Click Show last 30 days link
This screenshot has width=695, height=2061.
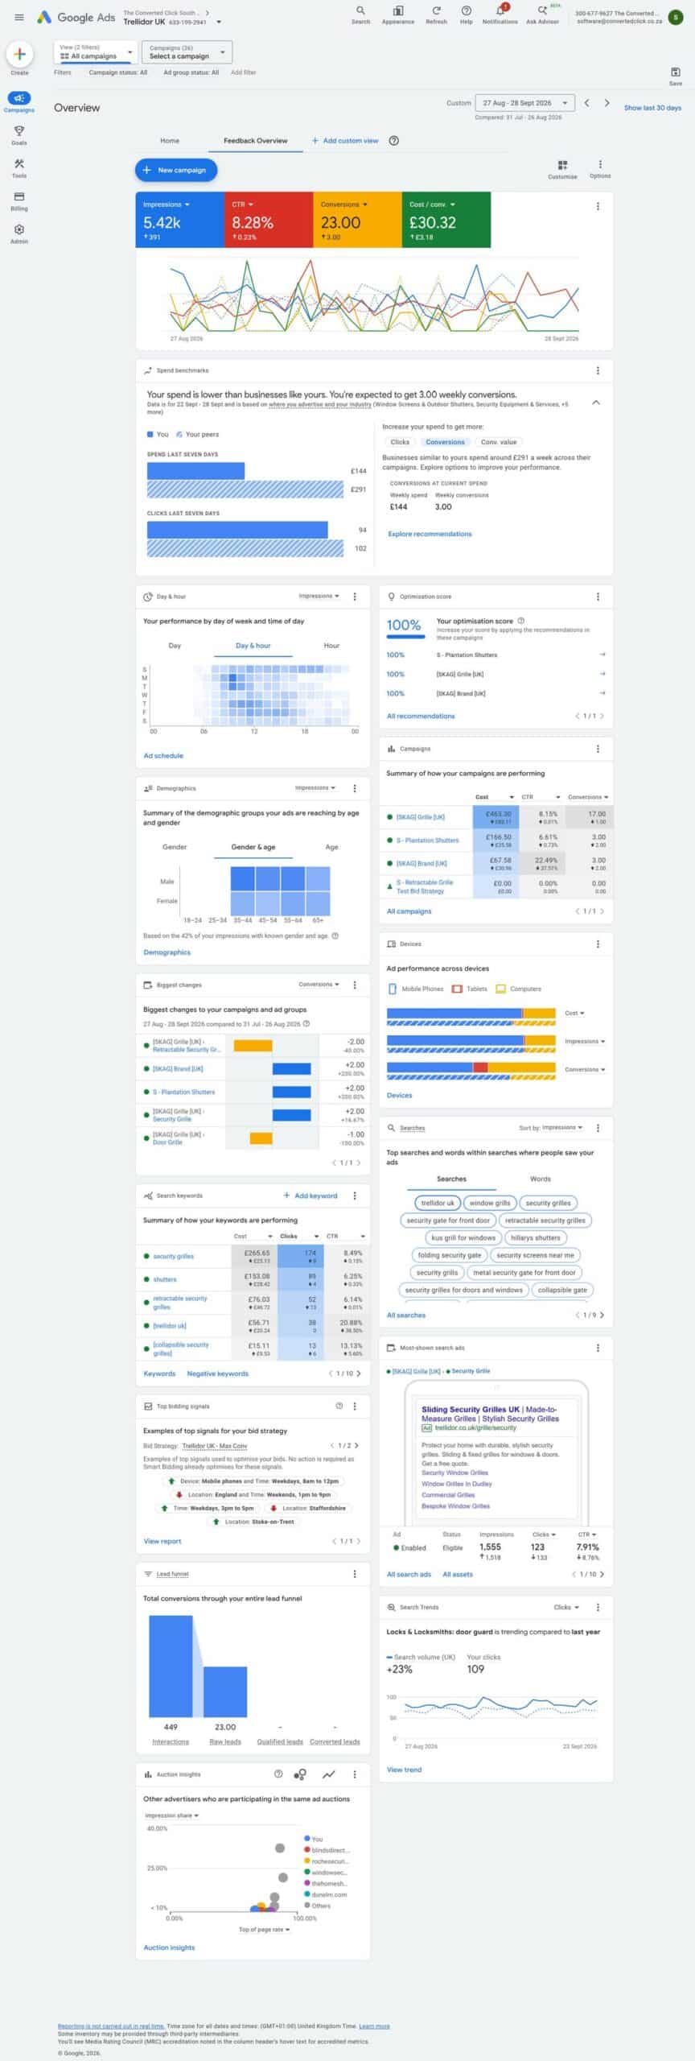pyautogui.click(x=652, y=108)
